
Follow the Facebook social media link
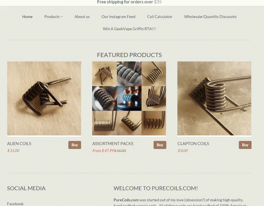point(15,204)
